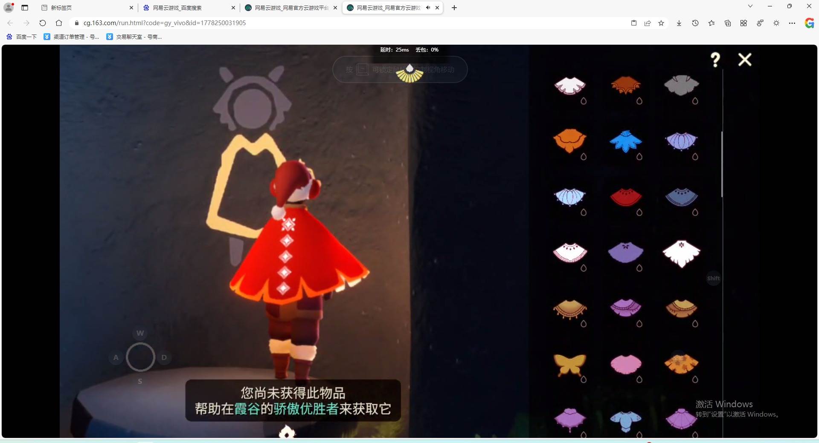Viewport: 819px width, 443px height.
Task: Select the white cape with pink trim
Action: click(570, 253)
